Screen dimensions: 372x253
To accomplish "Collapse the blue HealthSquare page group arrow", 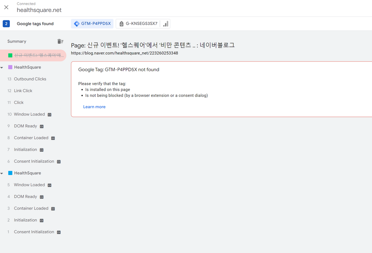I will coord(2,174).
